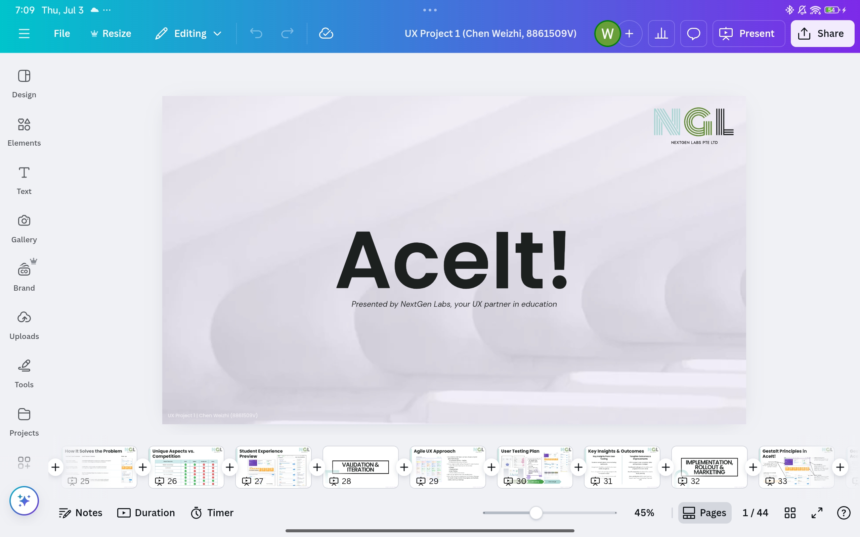
Task: Toggle the Duration view
Action: point(146,512)
